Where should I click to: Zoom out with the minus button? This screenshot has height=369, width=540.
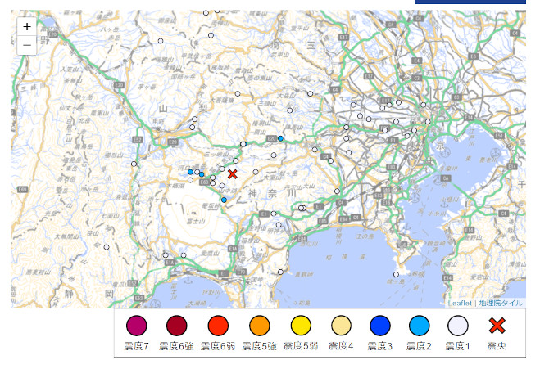[x=27, y=44]
